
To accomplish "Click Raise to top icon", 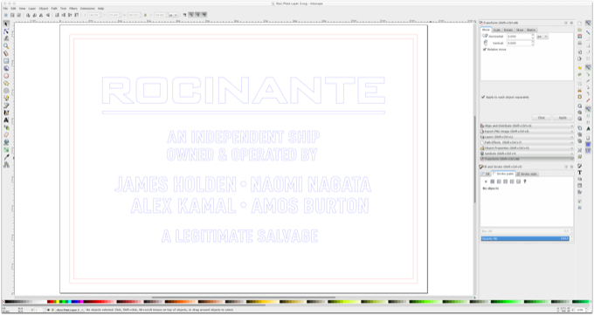I will pyautogui.click(x=77, y=15).
